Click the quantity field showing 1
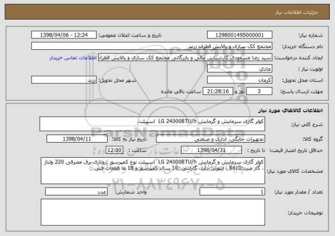The height and width of the screenshot is (236, 335). (232, 192)
